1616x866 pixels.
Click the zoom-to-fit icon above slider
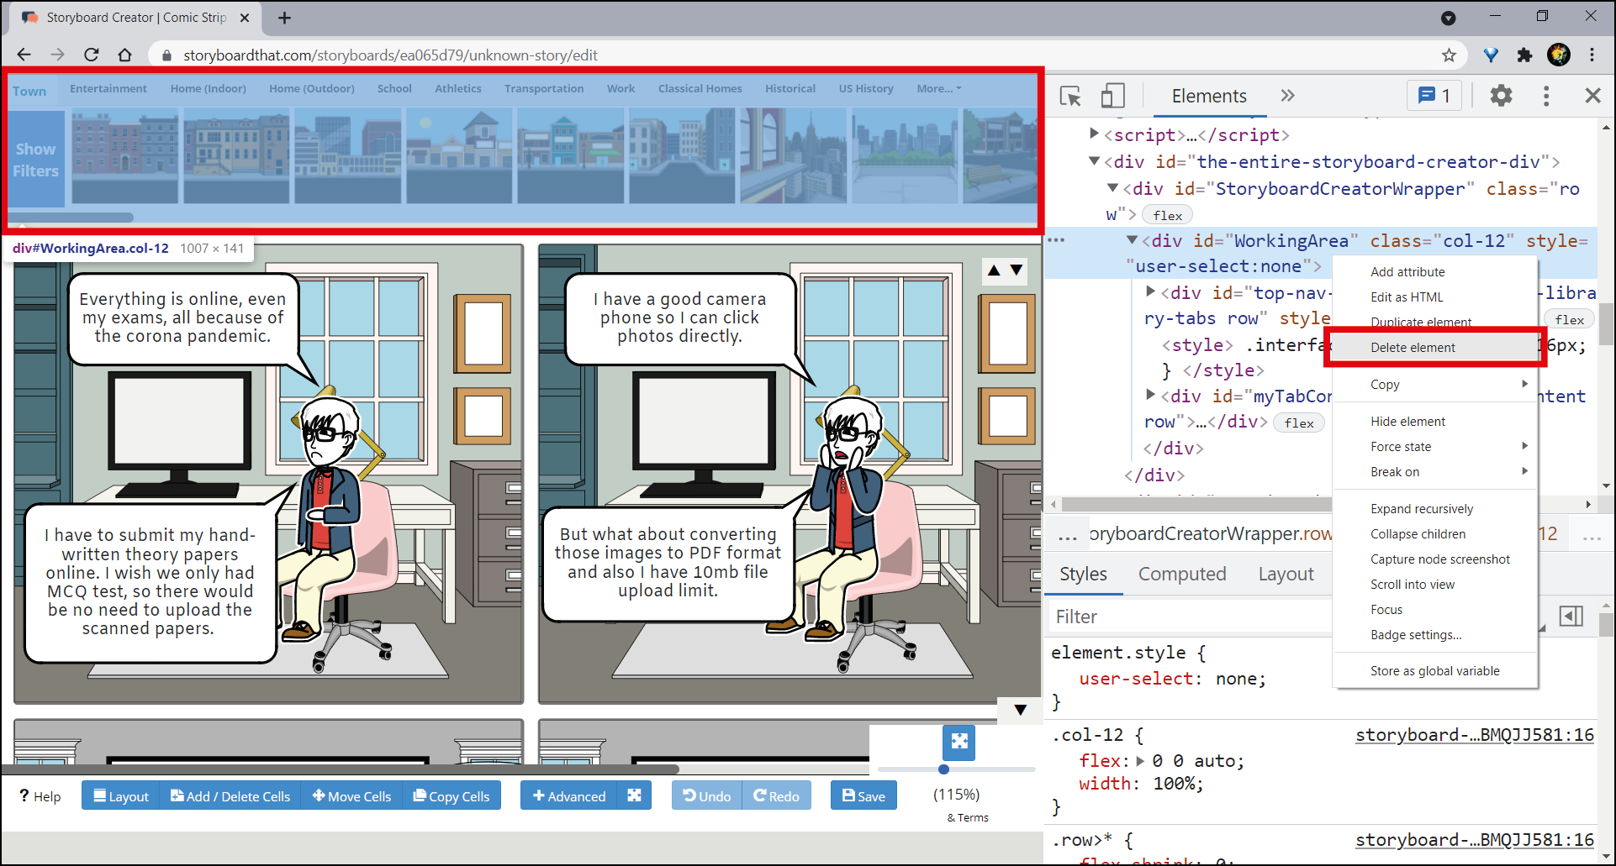pyautogui.click(x=959, y=742)
